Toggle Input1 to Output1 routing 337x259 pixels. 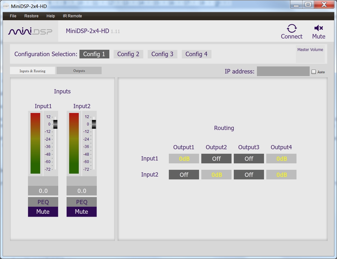(184, 159)
